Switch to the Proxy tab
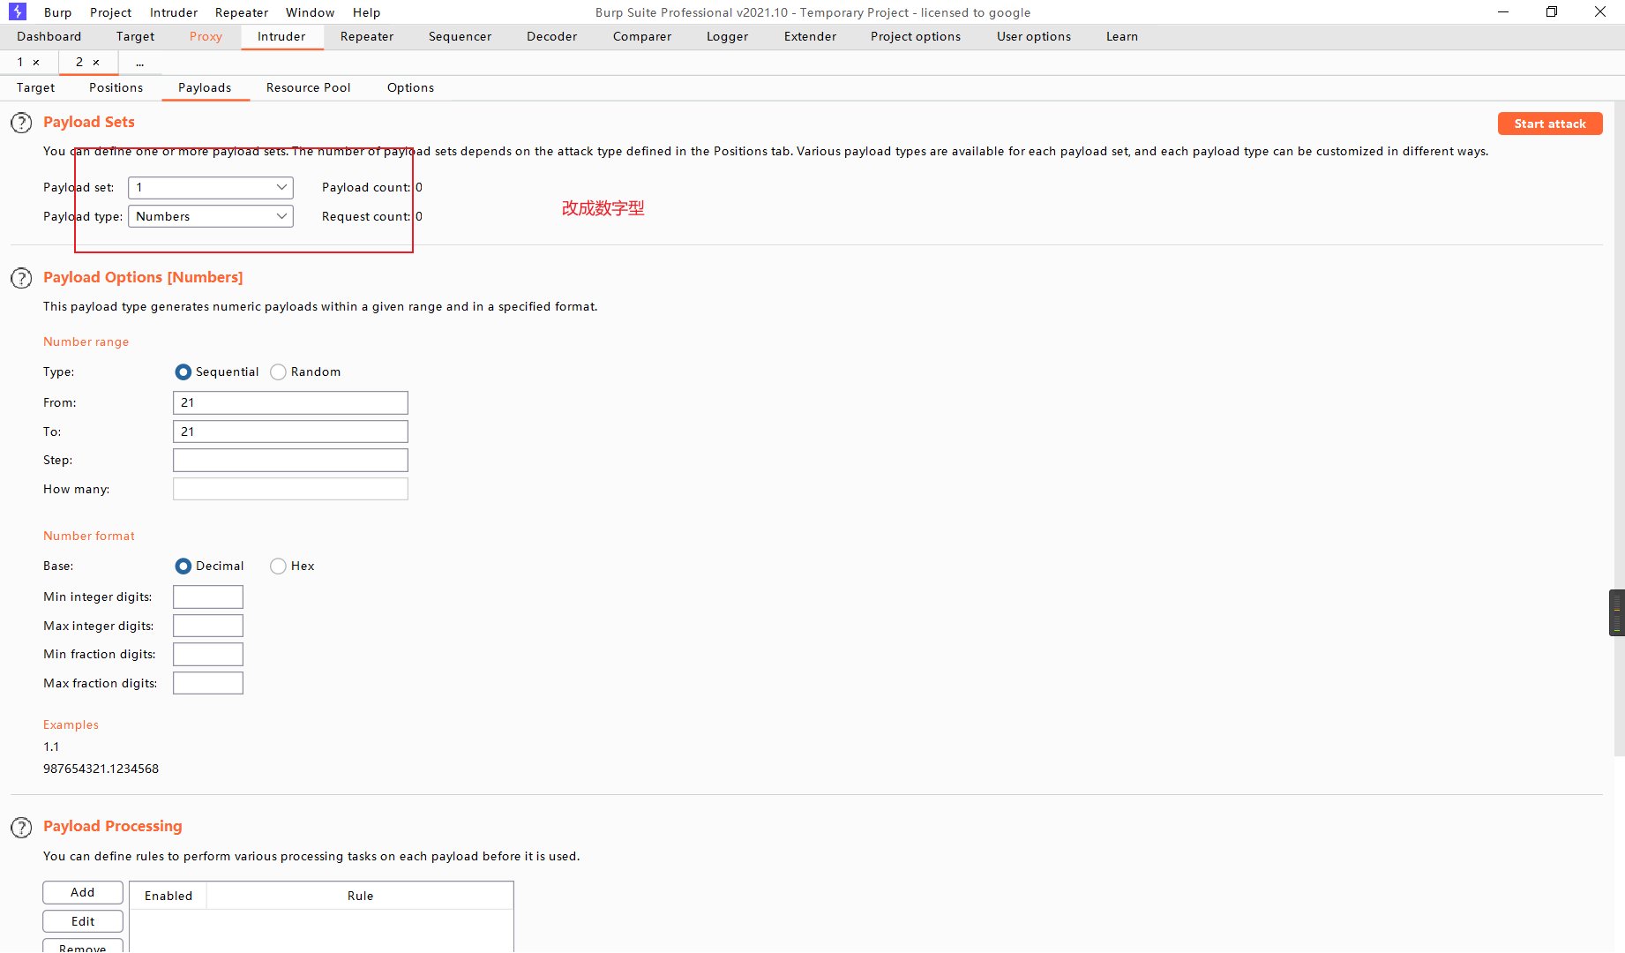Image resolution: width=1625 pixels, height=953 pixels. [206, 36]
